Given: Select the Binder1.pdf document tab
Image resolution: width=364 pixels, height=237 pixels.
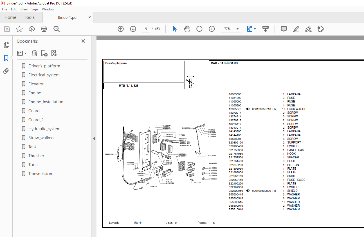Looking at the screenshot, I should 68,17.
